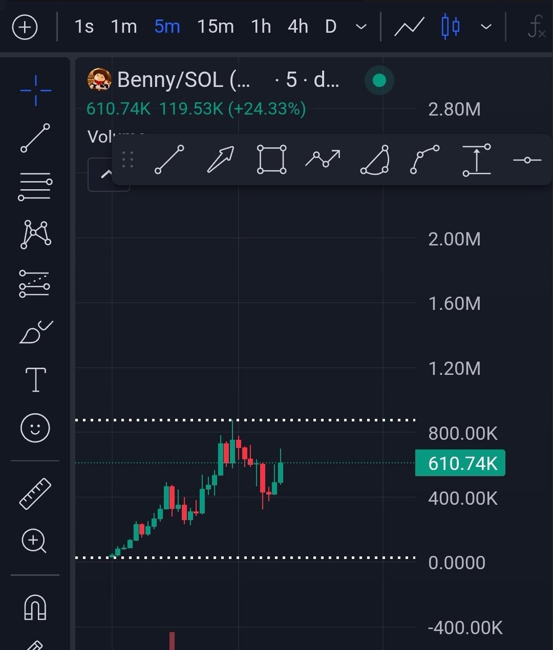This screenshot has width=553, height=650.
Task: Choose the price range measure tool
Action: click(x=477, y=160)
